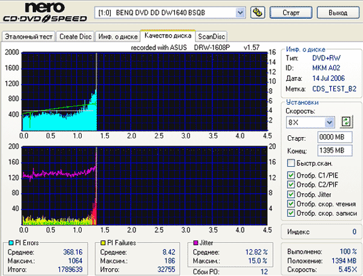363x276 pixels.
Task: Click the magenta Jitter legend swatch
Action: click(x=196, y=243)
